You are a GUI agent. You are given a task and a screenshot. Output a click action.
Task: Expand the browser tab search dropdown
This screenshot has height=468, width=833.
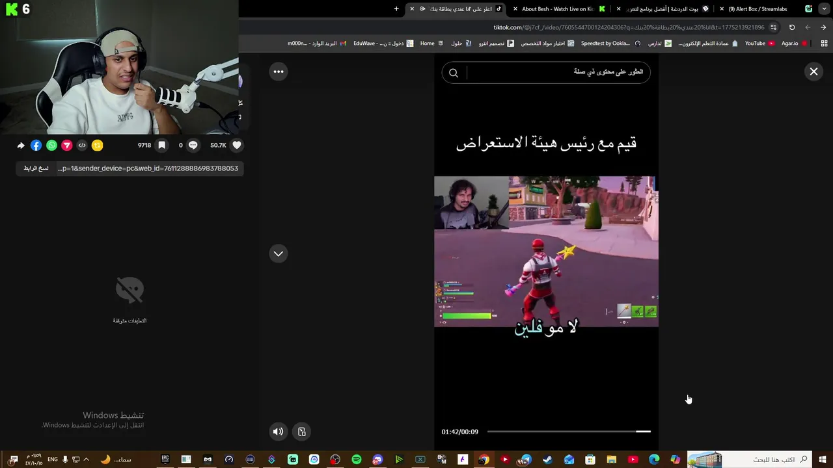coord(823,9)
